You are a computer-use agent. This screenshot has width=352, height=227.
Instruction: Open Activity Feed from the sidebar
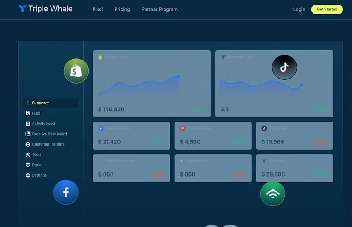click(x=43, y=124)
